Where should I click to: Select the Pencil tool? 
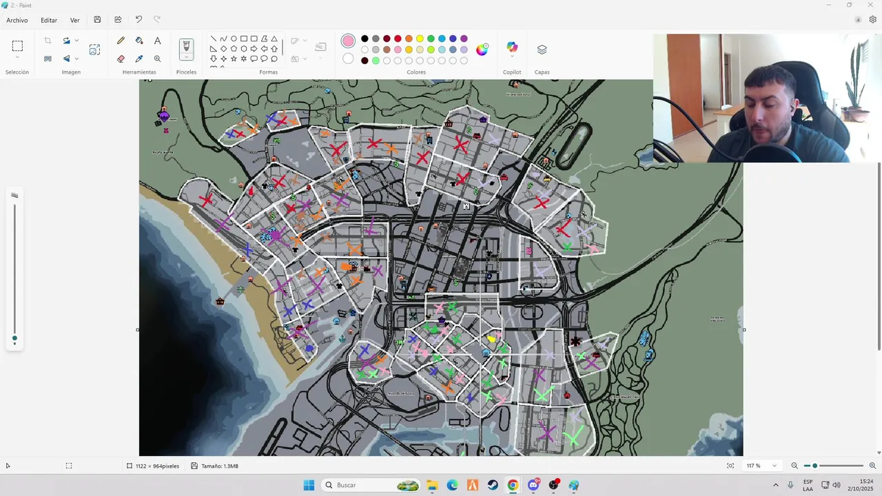pos(121,41)
